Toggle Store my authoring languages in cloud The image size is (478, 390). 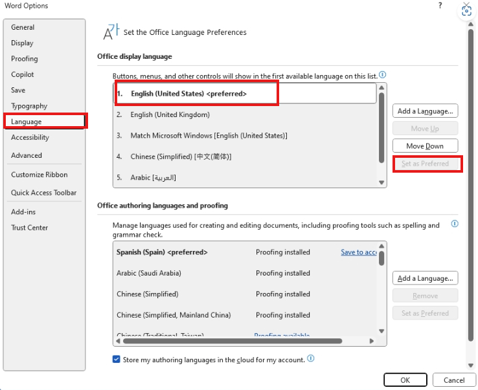point(116,360)
